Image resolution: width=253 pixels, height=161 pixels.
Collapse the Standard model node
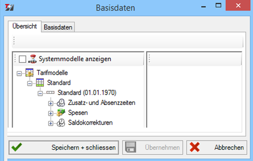point(30,84)
